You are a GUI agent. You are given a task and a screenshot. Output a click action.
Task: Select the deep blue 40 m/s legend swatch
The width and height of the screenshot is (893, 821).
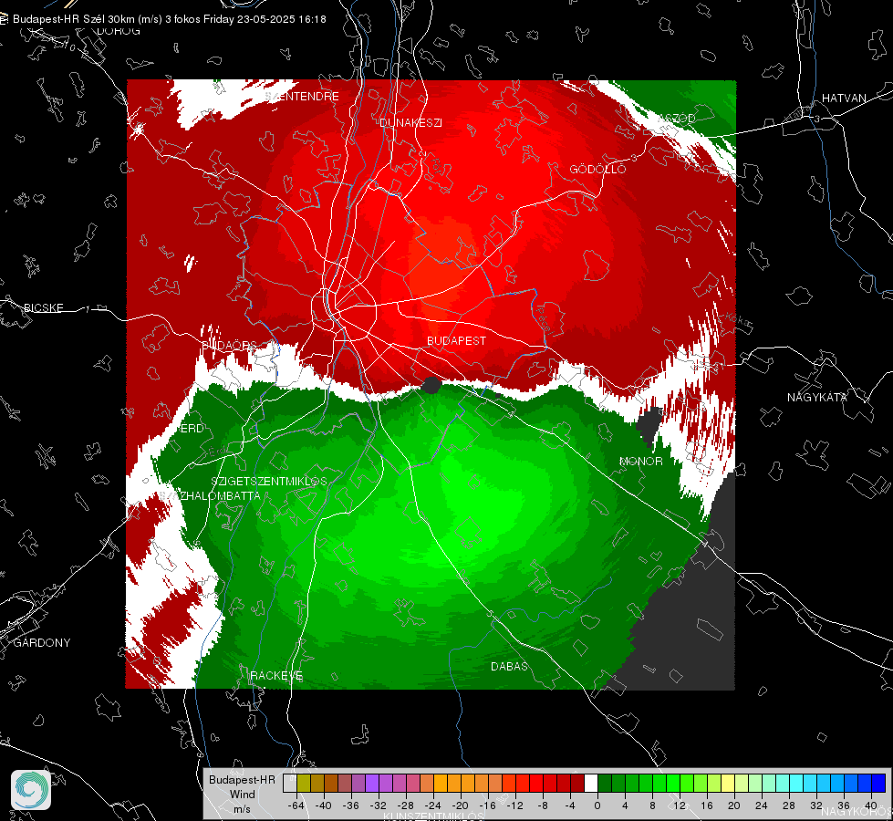pyautogui.click(x=878, y=783)
